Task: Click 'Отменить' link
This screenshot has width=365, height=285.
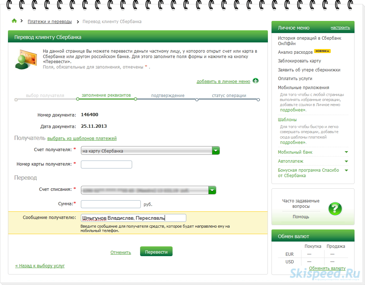Action: [x=121, y=253]
